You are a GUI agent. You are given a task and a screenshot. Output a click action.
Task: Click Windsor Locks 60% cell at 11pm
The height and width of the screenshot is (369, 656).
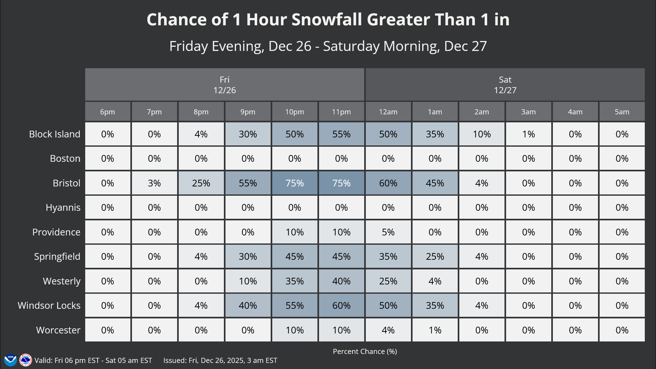point(341,305)
